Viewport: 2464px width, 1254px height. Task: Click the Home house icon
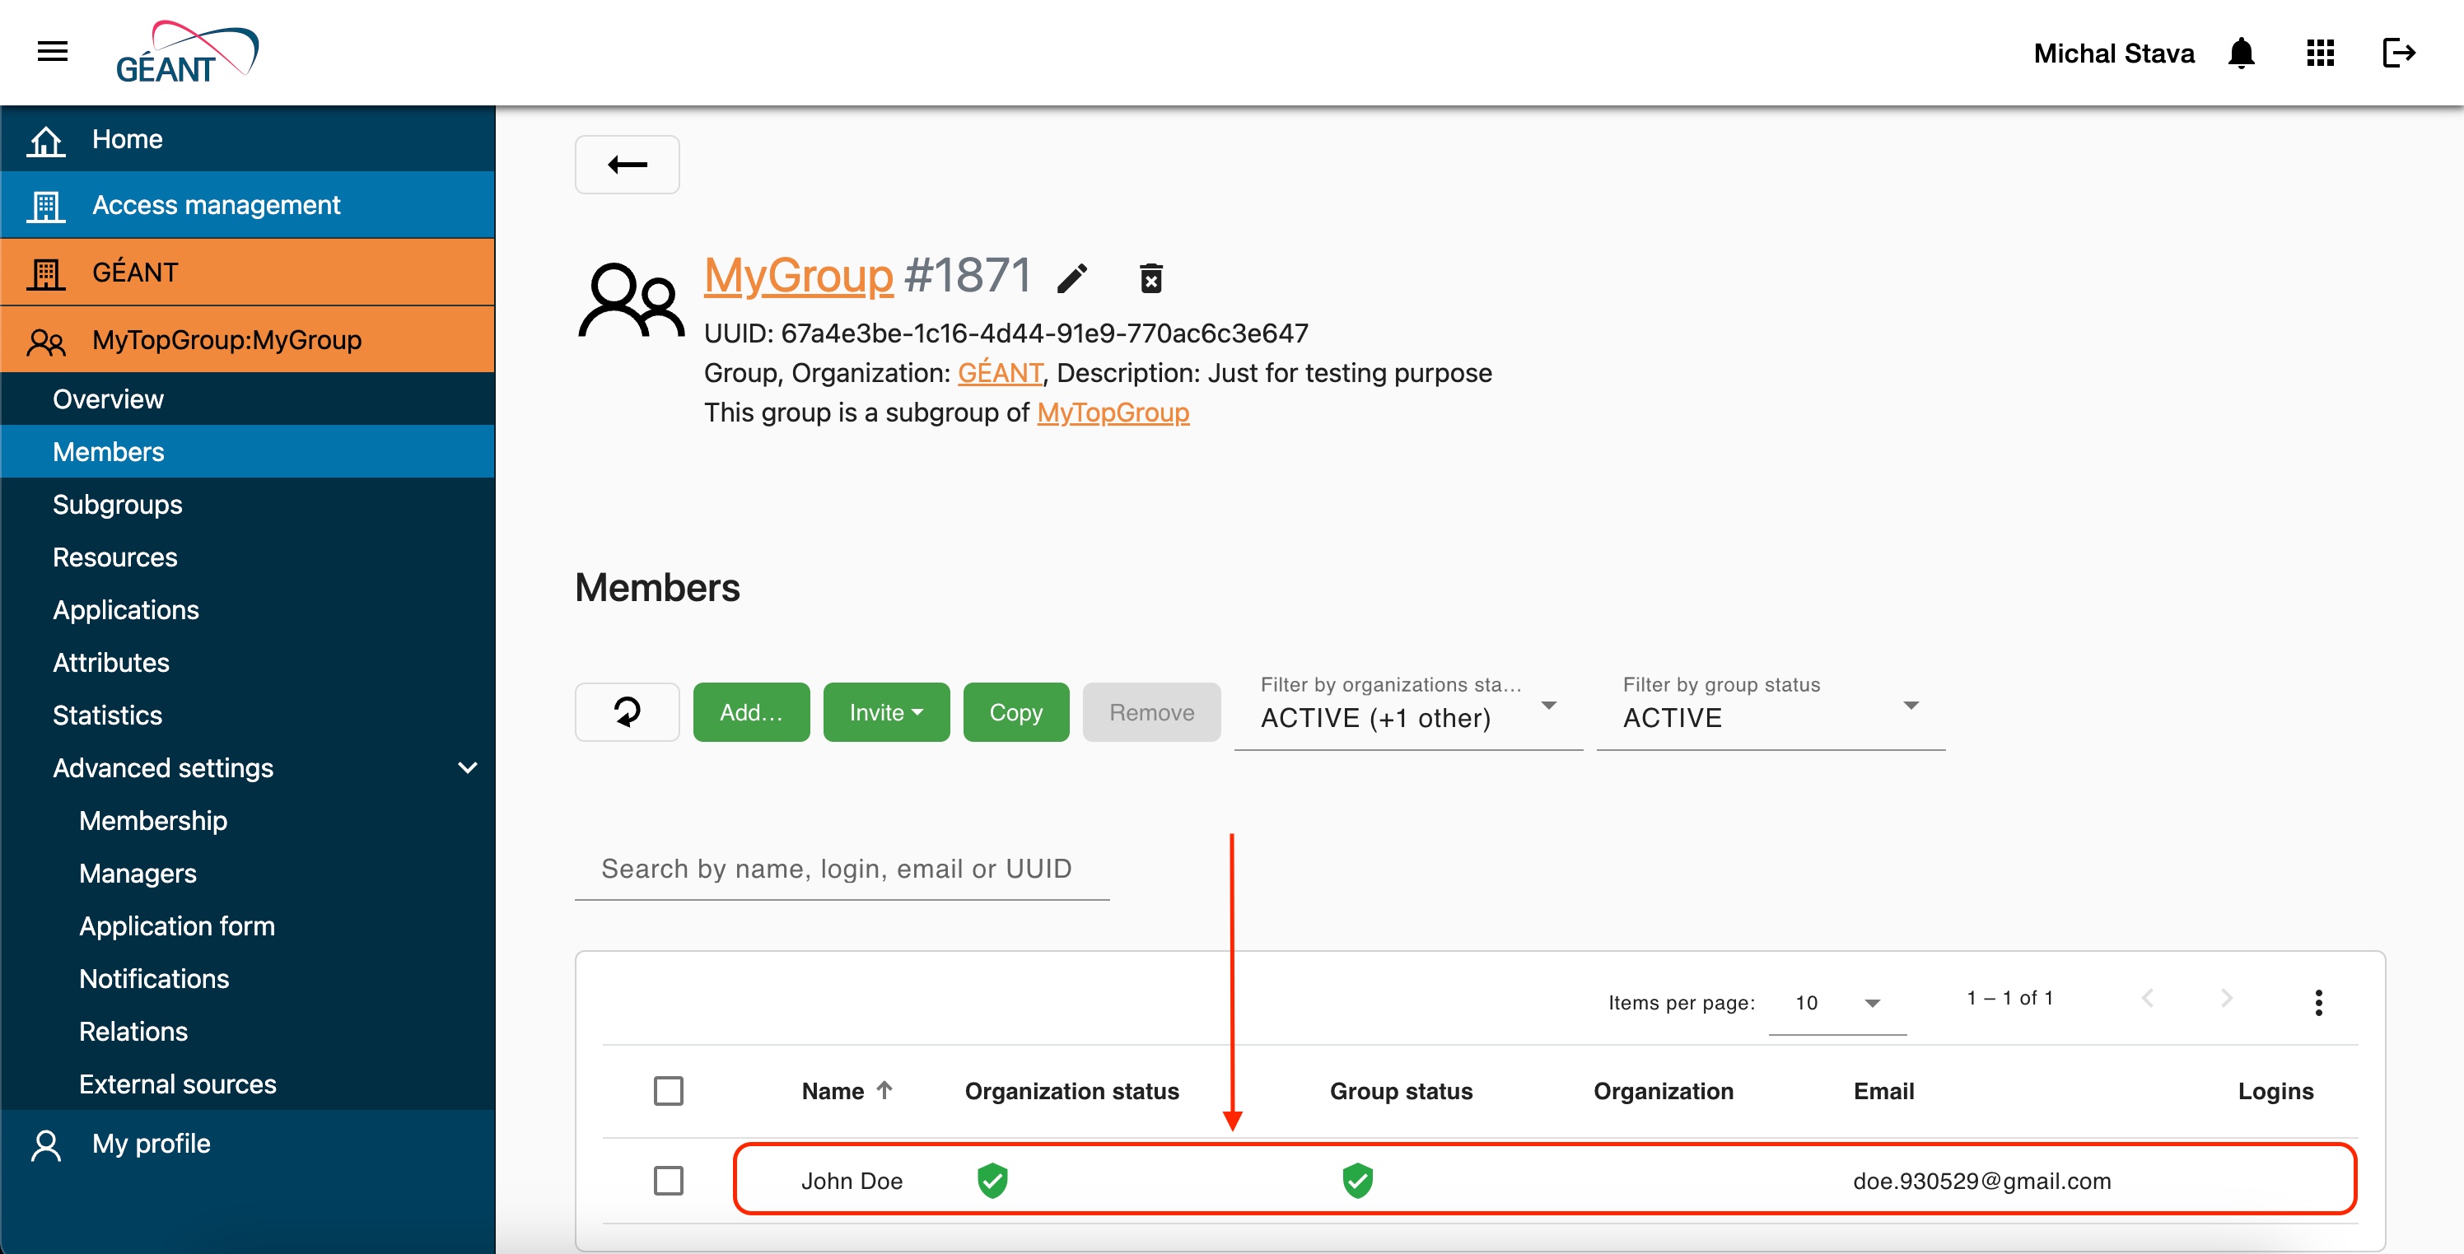46,140
